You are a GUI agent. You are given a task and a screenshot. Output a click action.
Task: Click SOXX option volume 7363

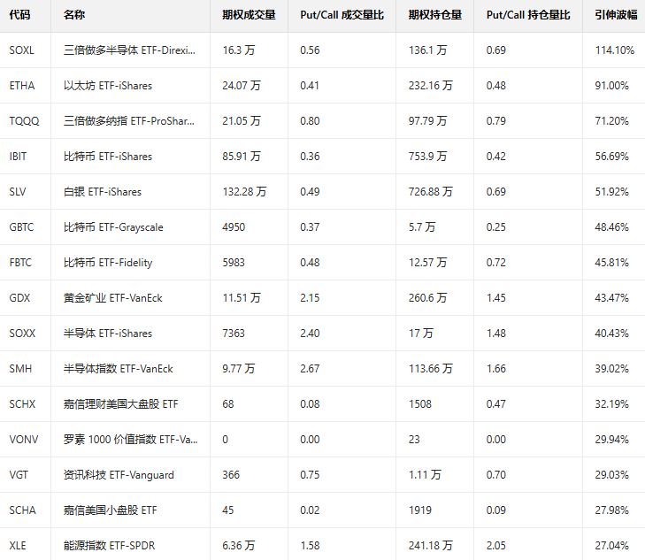point(234,333)
